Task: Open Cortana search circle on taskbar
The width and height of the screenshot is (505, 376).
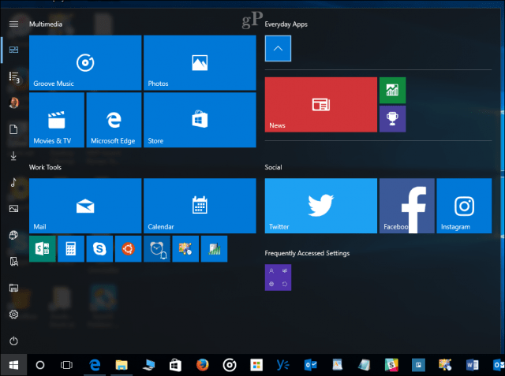Action: pyautogui.click(x=40, y=365)
